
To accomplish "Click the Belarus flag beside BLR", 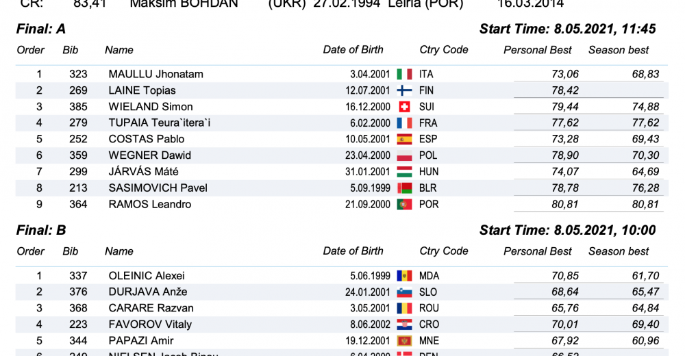I will (x=404, y=188).
